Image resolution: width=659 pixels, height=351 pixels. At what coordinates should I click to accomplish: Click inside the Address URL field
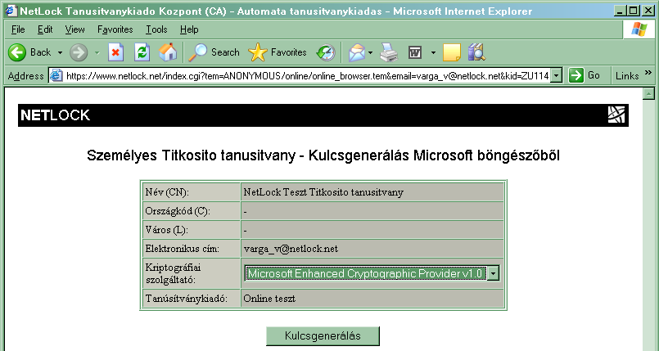coord(307,75)
